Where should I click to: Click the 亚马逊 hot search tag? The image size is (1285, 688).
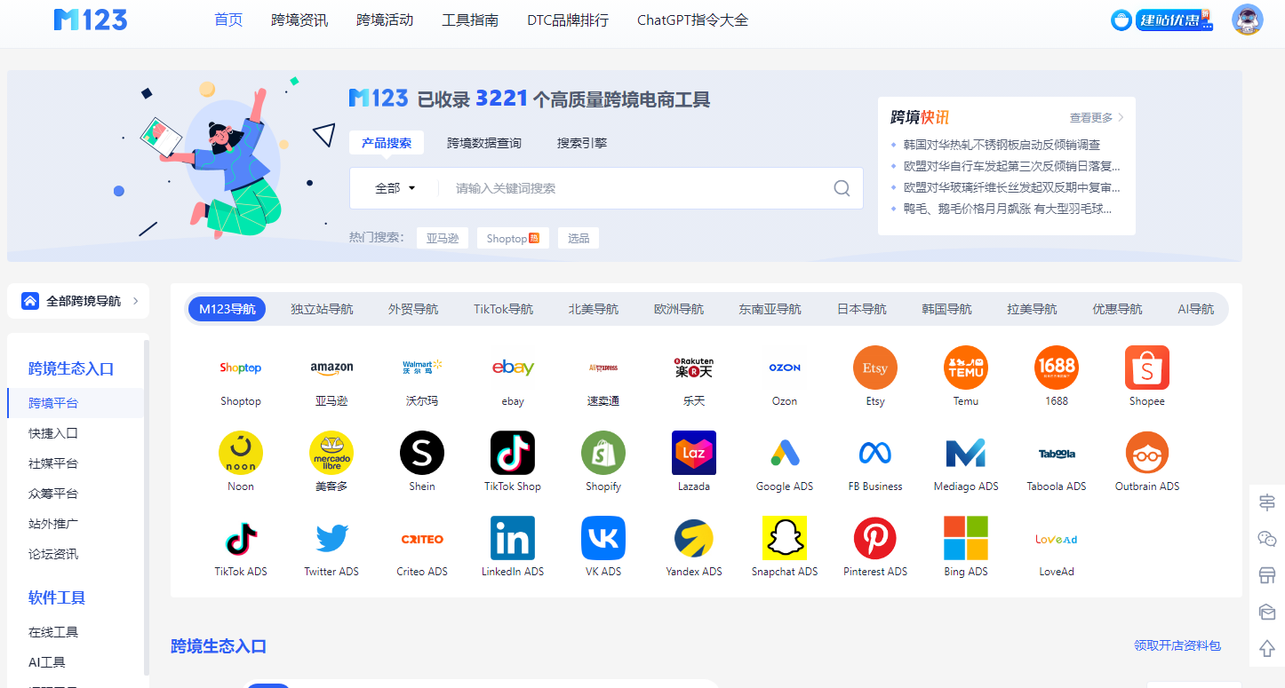click(x=443, y=238)
